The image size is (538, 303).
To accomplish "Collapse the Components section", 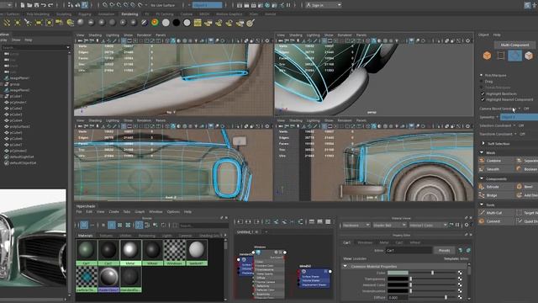I will pos(482,178).
